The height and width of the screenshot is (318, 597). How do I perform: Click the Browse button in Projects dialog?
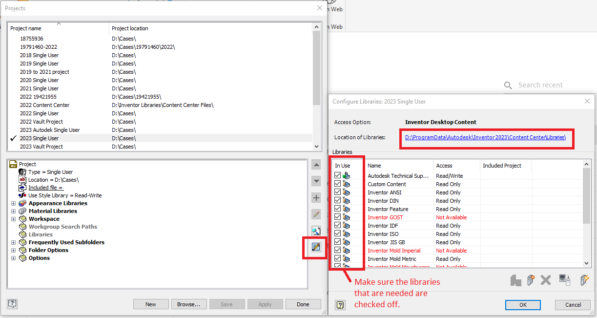189,304
